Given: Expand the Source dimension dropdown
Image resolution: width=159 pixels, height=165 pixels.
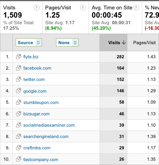Looking at the screenshot, I should pyautogui.click(x=29, y=43).
